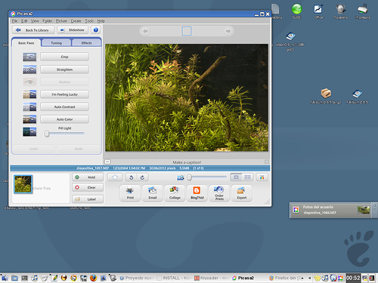The height and width of the screenshot is (283, 378).
Task: Open the Impresora printer desktop icon
Action: (x=363, y=11)
